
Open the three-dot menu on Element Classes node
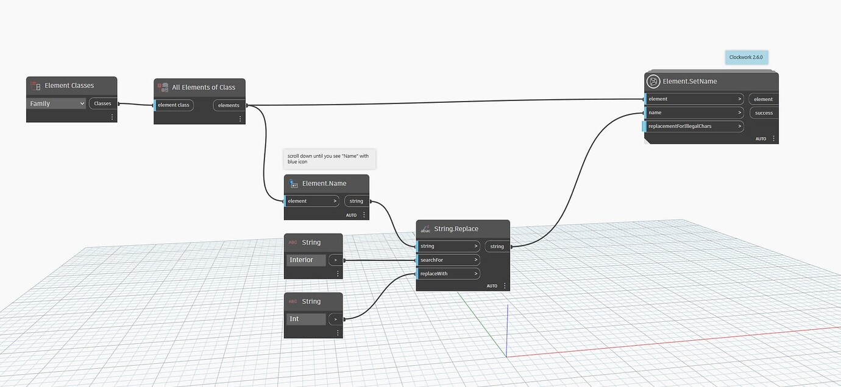coord(112,116)
